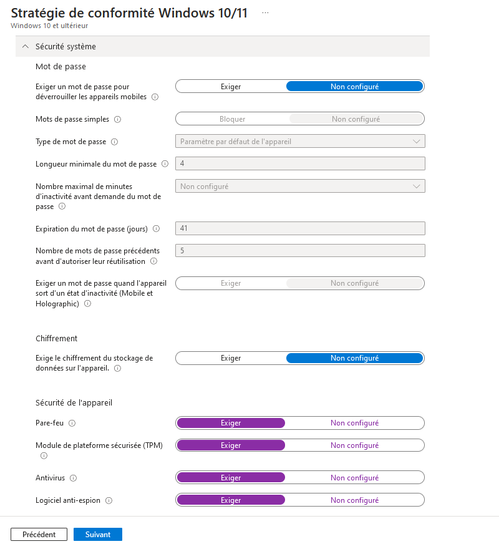The image size is (499, 549).
Task: Select Exiger for storage encryption (Chiffrement)
Action: [231, 358]
